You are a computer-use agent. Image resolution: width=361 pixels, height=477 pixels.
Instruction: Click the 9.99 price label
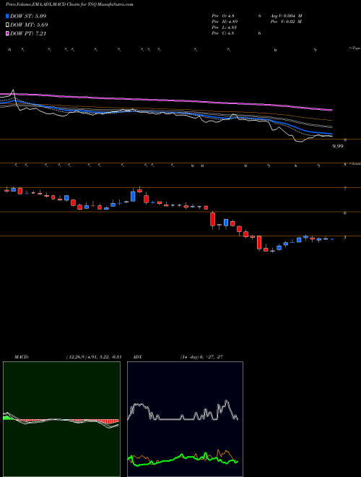click(x=338, y=146)
